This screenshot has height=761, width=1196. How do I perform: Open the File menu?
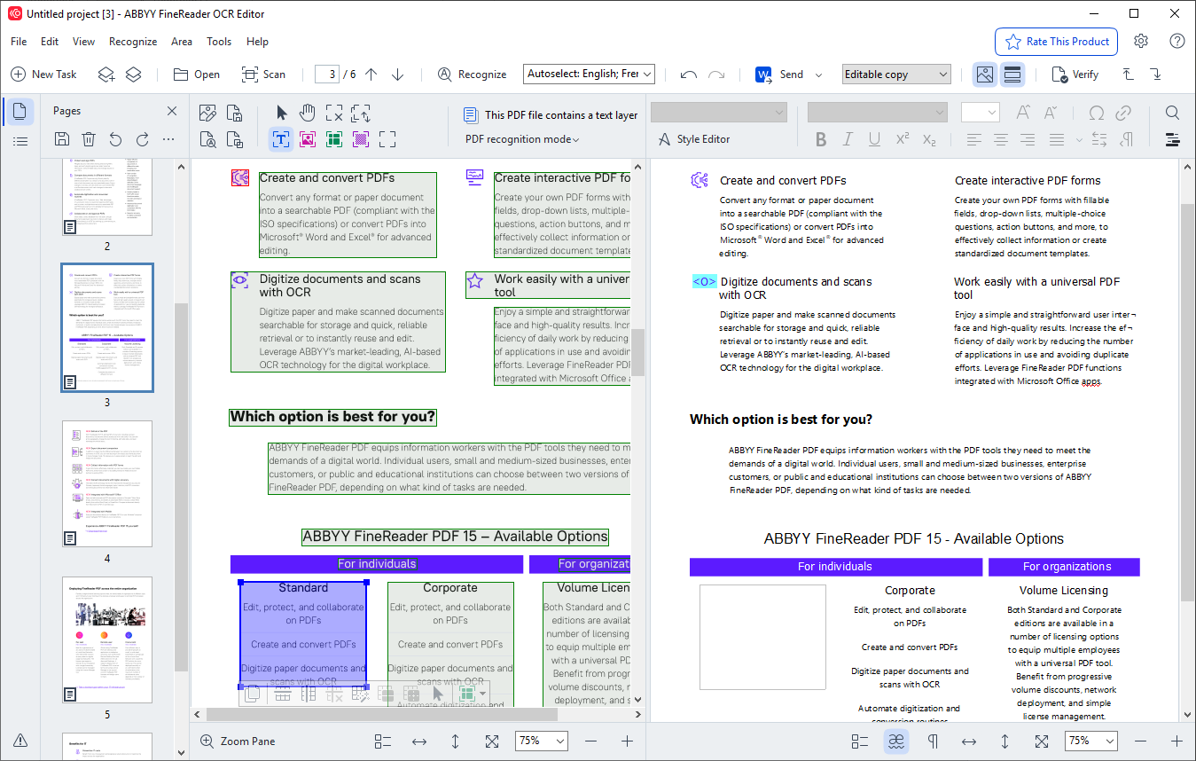(19, 42)
